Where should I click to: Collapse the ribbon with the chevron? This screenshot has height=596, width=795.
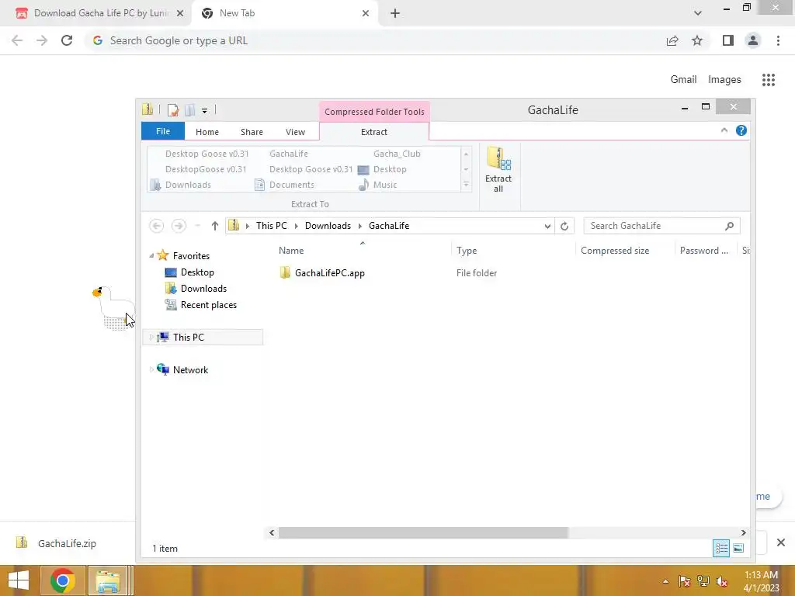click(724, 130)
